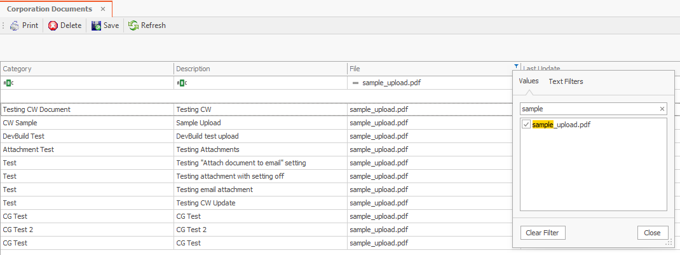Screen dimensions: 680x255
Task: Click the red Delete icon
Action: (x=53, y=25)
